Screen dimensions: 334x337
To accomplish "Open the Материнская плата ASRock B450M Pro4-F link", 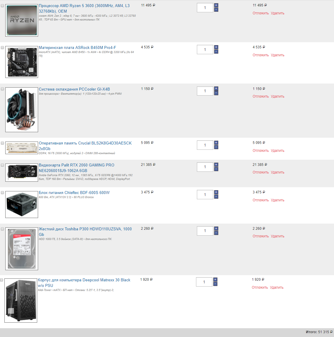I will pos(77,47).
